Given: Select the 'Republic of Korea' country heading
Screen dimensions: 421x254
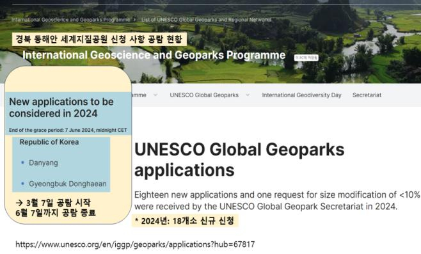Looking at the screenshot, I should 49,142.
